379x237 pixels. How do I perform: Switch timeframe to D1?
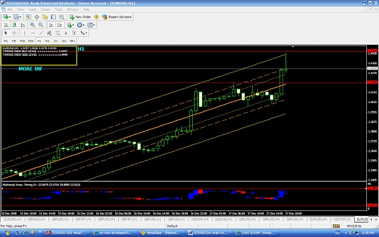56,41
